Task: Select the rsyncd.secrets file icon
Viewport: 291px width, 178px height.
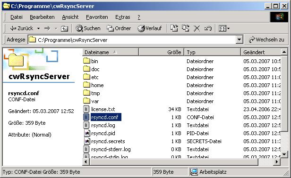Action: (87, 141)
